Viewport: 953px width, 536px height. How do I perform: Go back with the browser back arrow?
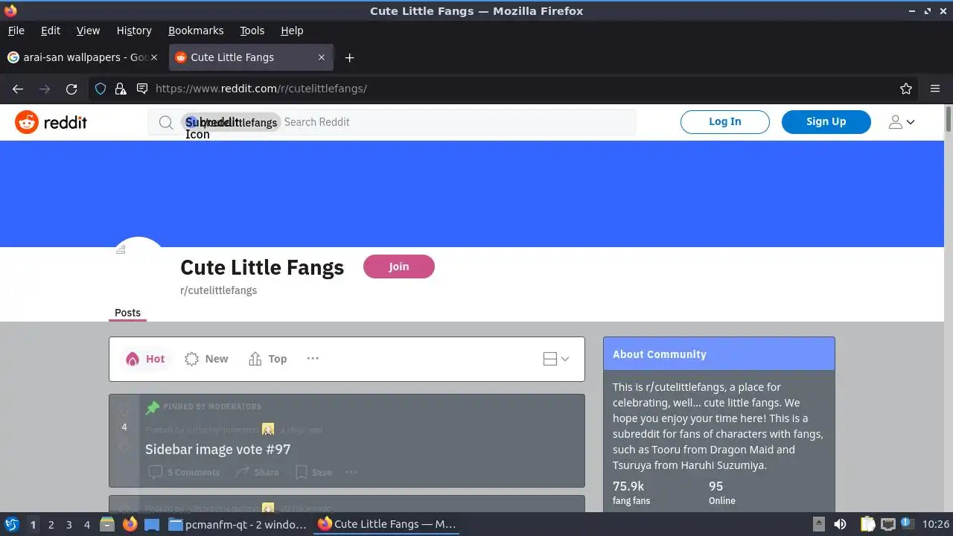18,89
